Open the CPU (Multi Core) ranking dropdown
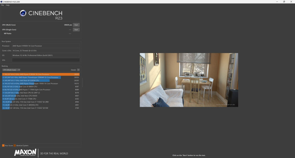Viewport: 295px width, 158px height. point(11,70)
